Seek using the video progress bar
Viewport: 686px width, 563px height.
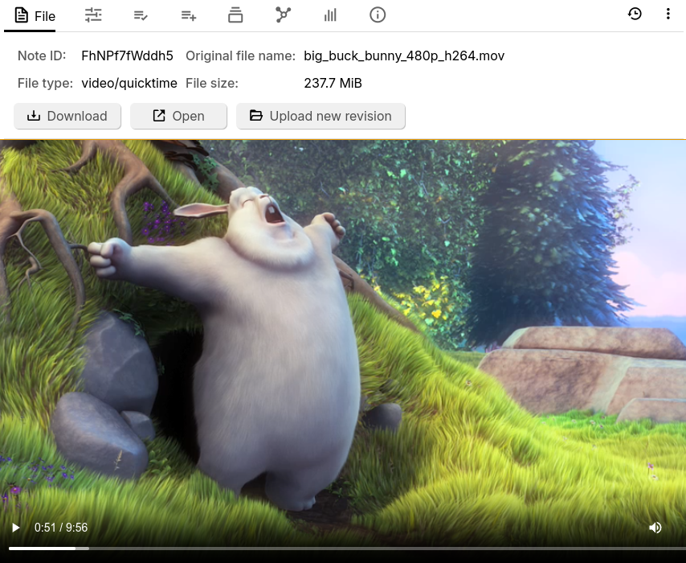pyautogui.click(x=343, y=548)
